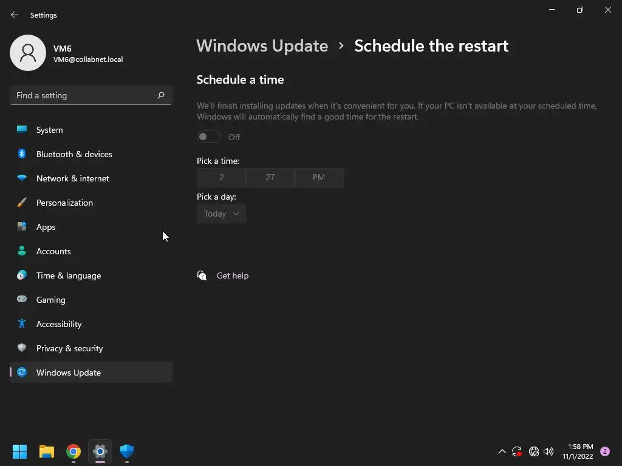
Task: Open Bluetooth & devices settings
Action: click(91, 154)
